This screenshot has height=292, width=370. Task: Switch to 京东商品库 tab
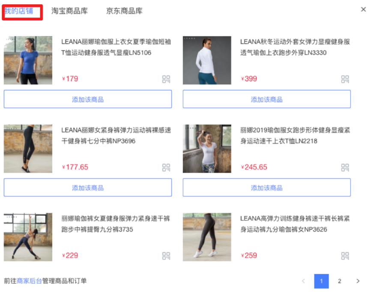124,11
